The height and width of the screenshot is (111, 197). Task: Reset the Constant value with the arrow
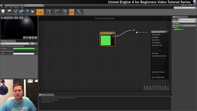point(35,48)
